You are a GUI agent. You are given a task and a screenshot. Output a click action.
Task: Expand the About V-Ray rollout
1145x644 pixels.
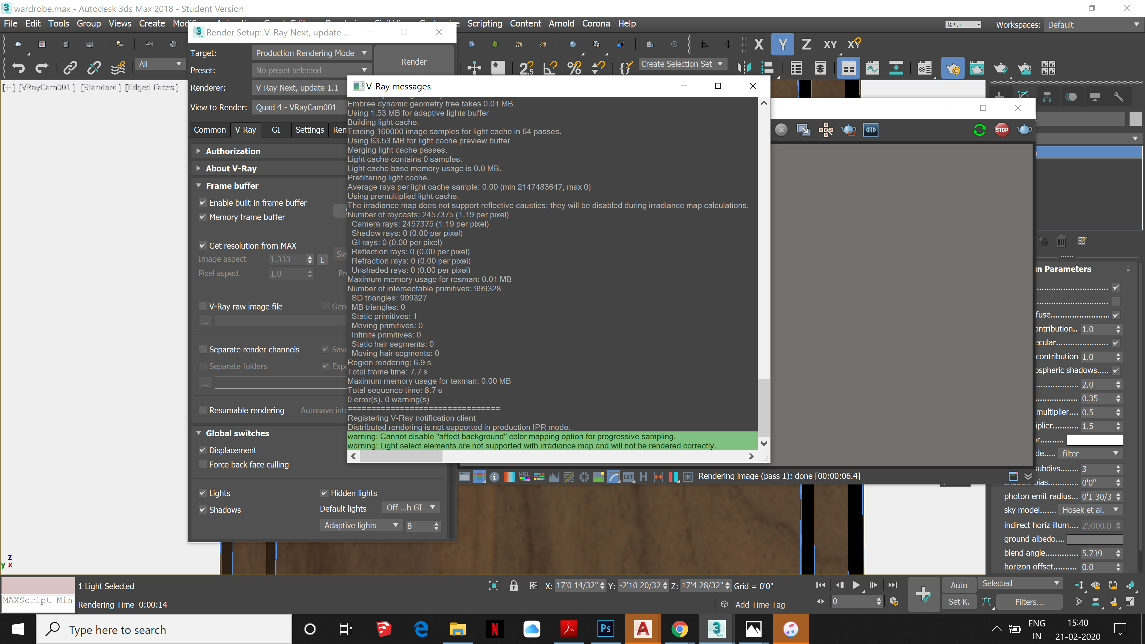click(231, 168)
